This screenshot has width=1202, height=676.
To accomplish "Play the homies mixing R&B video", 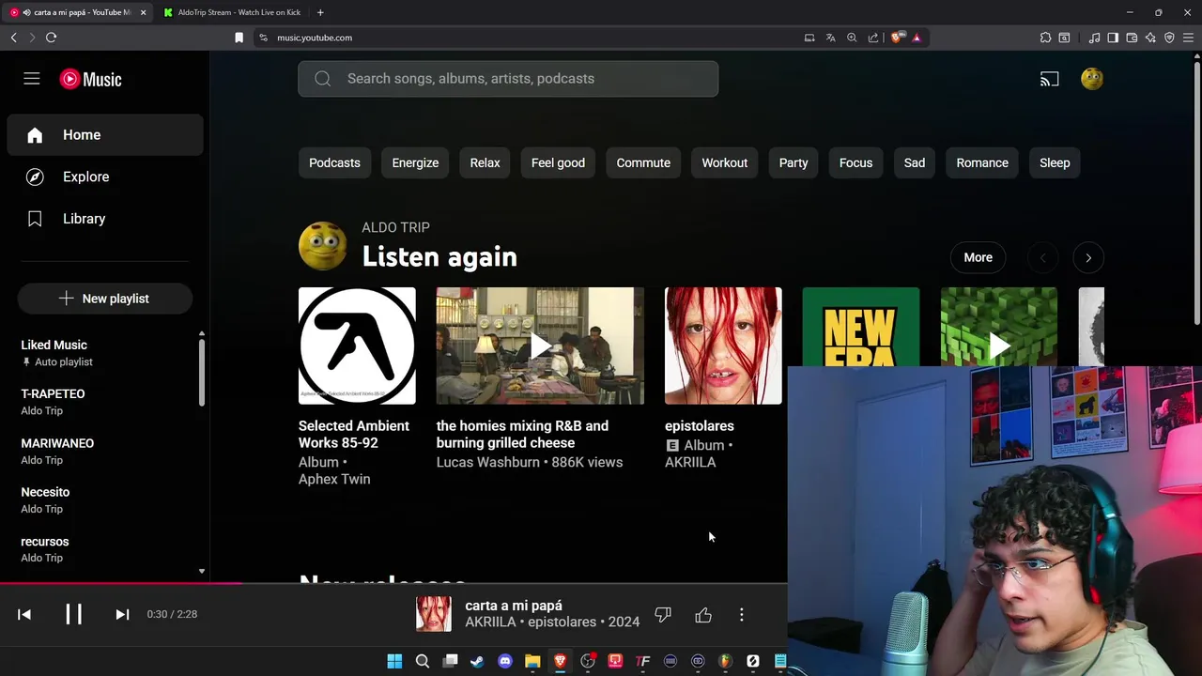I will 540,346.
